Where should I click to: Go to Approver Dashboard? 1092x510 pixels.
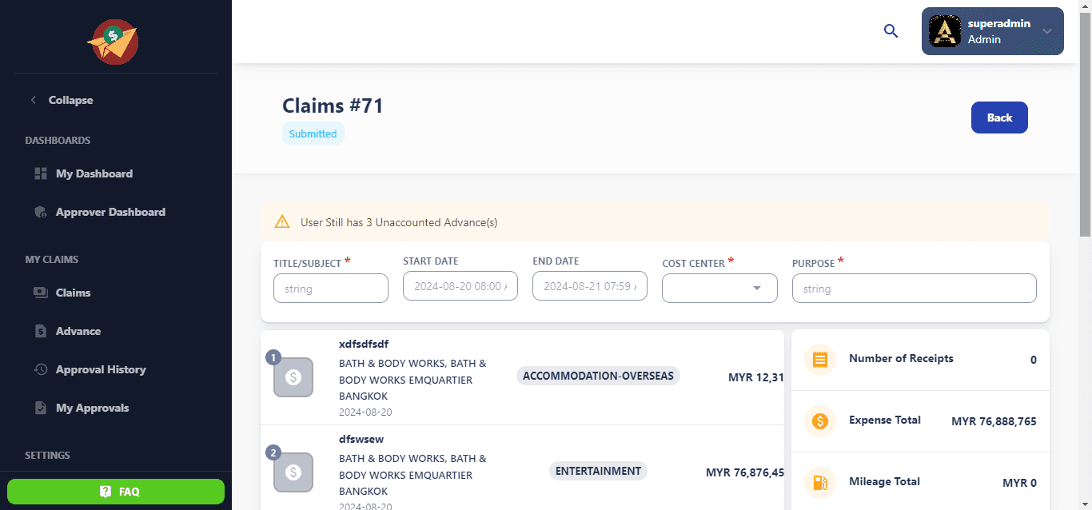(110, 212)
